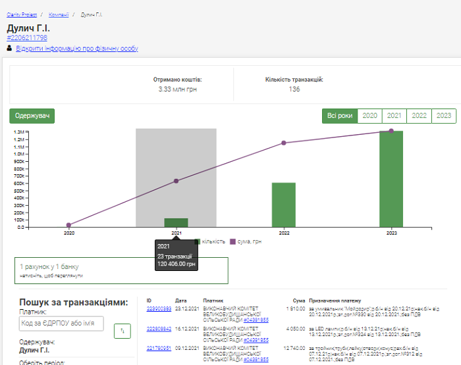Select the 'Всі роки' year filter

(340, 116)
